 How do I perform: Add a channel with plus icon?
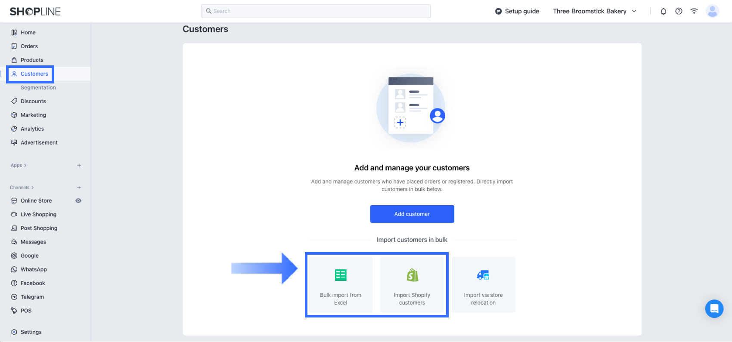point(79,188)
